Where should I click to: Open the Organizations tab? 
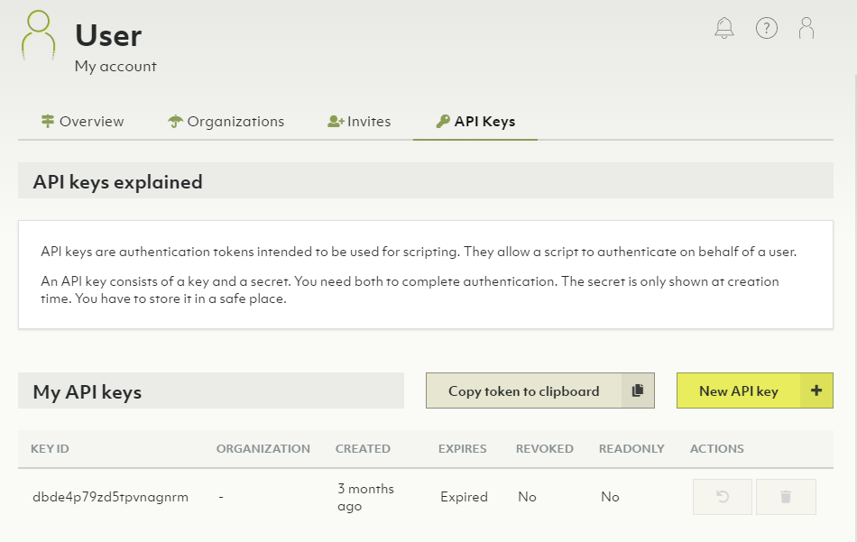pos(226,122)
